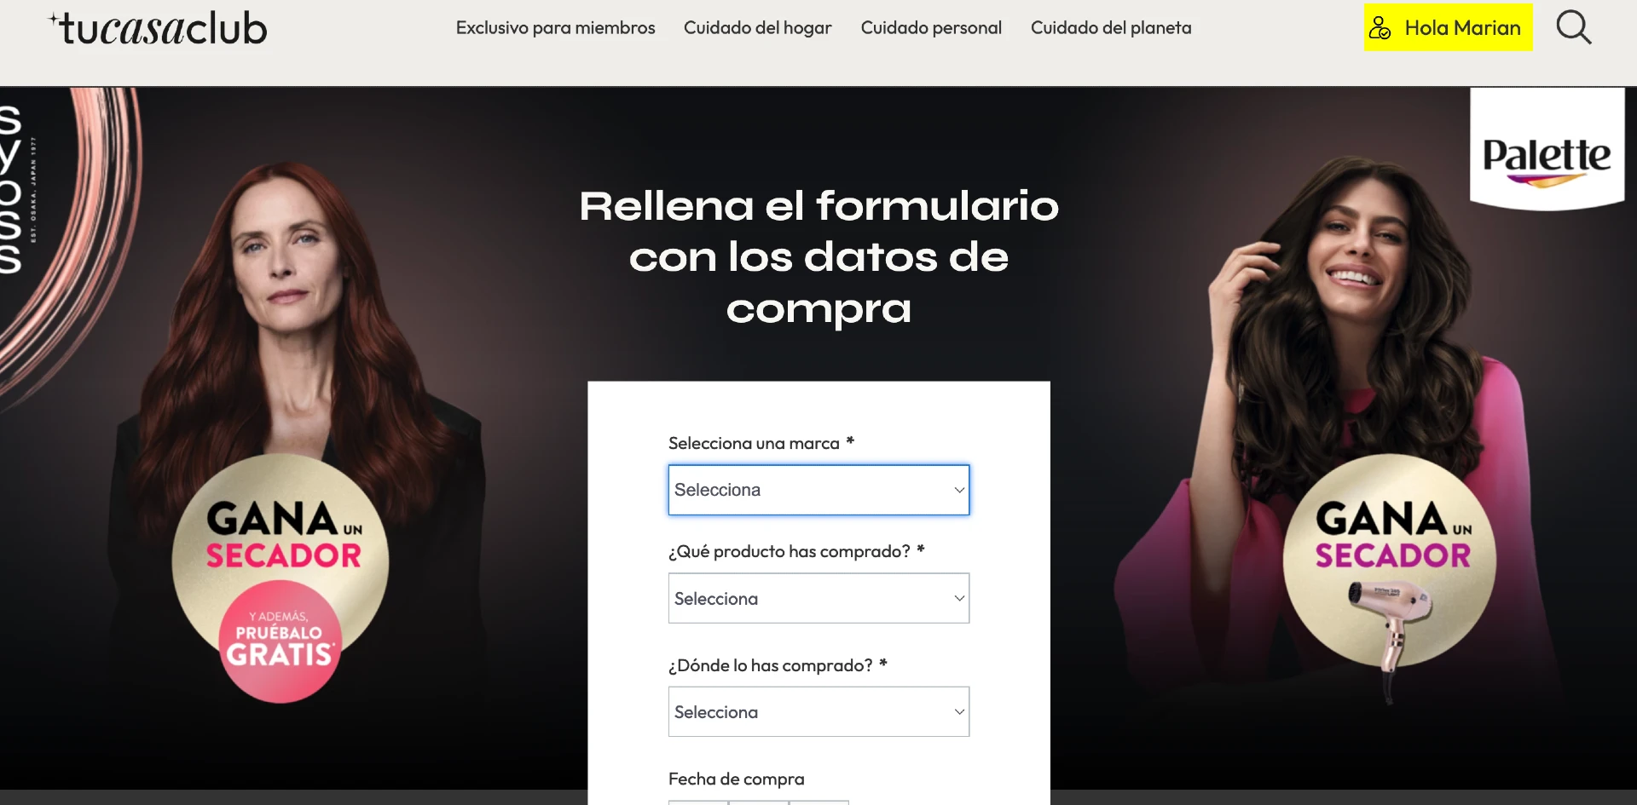The width and height of the screenshot is (1637, 805).
Task: Open Exclusivo para miembros menu
Action: (555, 28)
